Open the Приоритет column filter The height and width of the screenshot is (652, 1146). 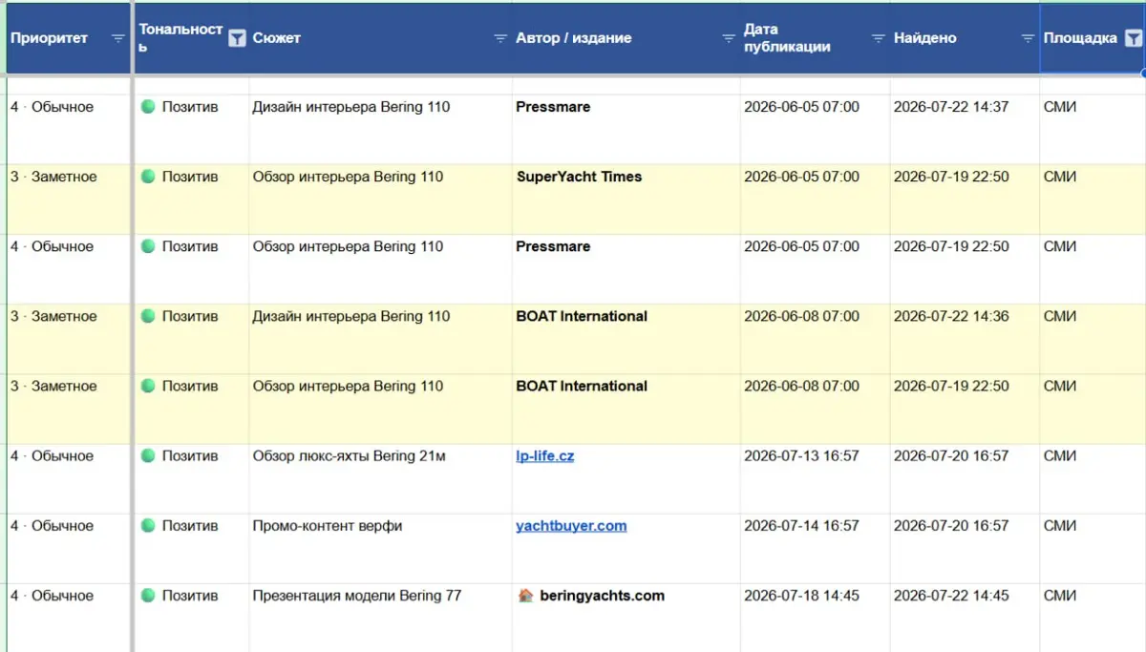coord(118,38)
